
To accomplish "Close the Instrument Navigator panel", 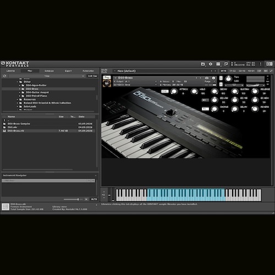I will 96,175.
